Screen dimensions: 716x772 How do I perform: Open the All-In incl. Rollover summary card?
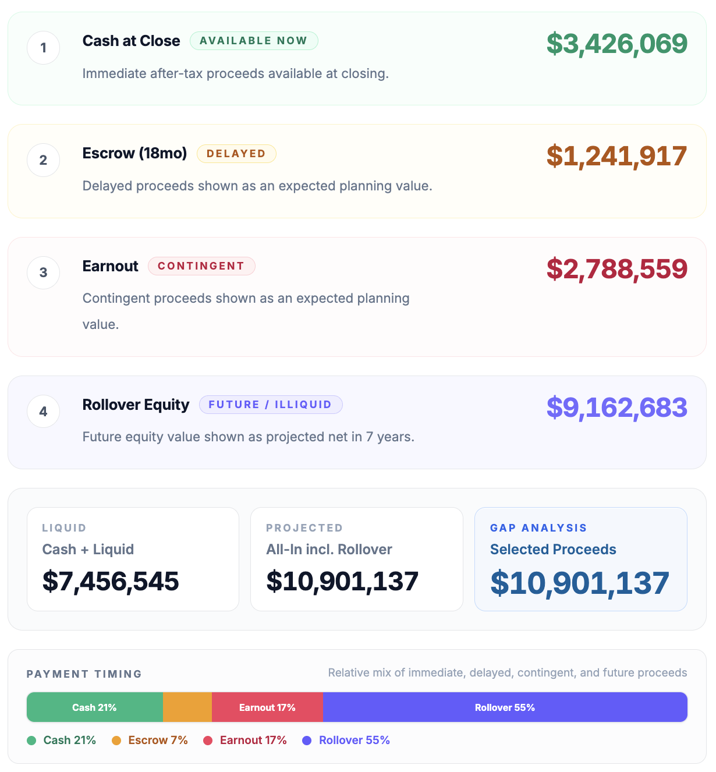tap(356, 559)
